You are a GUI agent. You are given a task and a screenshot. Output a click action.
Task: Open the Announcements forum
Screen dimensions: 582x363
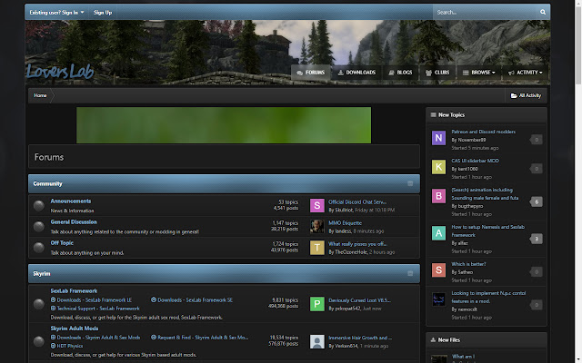(71, 201)
